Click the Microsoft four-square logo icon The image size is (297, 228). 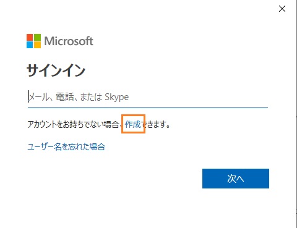tap(33, 41)
